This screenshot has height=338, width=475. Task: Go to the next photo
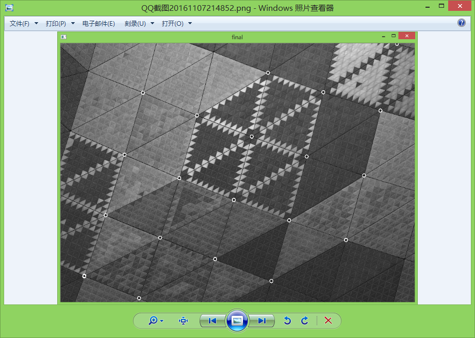[x=261, y=321]
